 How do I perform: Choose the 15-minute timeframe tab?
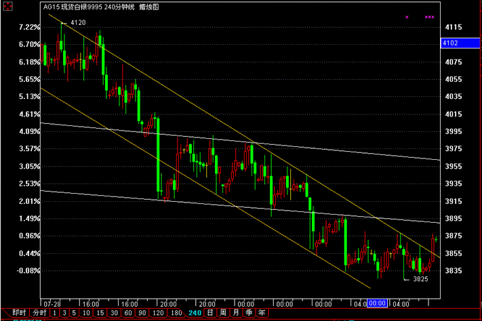pos(100,313)
